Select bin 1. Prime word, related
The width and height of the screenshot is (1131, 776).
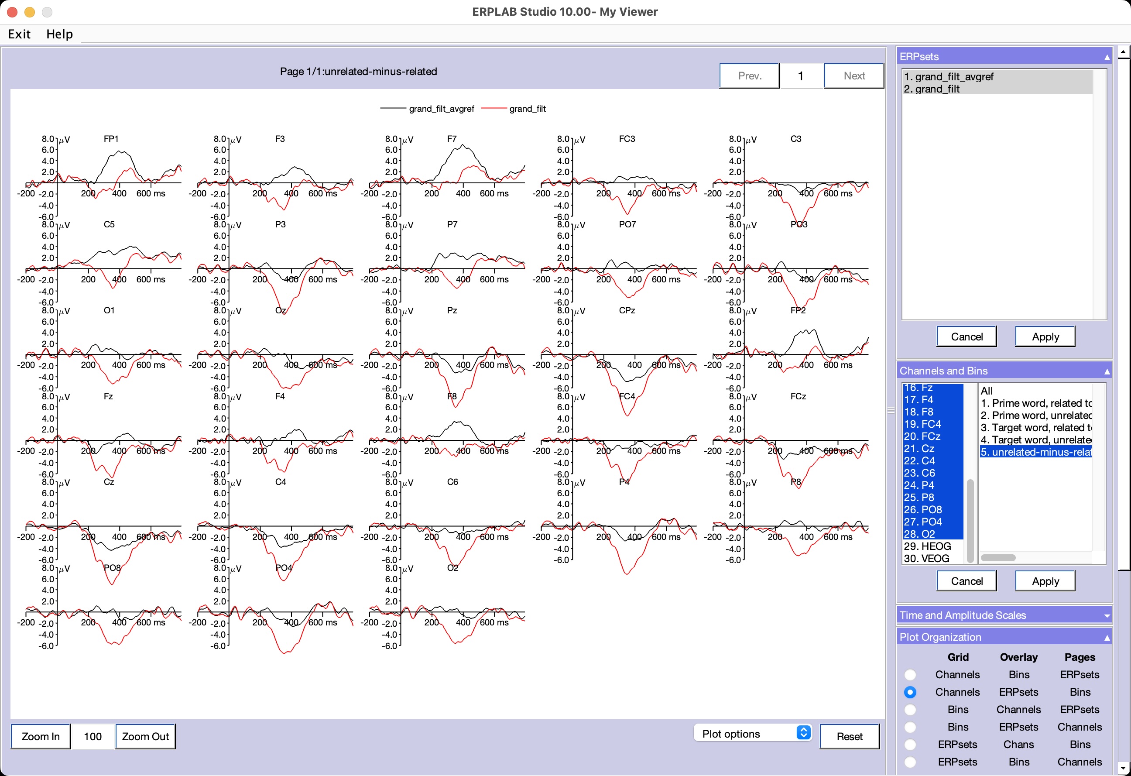coord(1035,403)
